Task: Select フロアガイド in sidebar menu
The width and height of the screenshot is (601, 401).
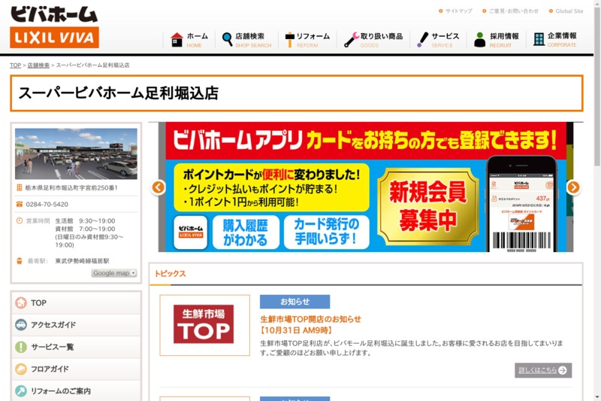Action: (76, 369)
